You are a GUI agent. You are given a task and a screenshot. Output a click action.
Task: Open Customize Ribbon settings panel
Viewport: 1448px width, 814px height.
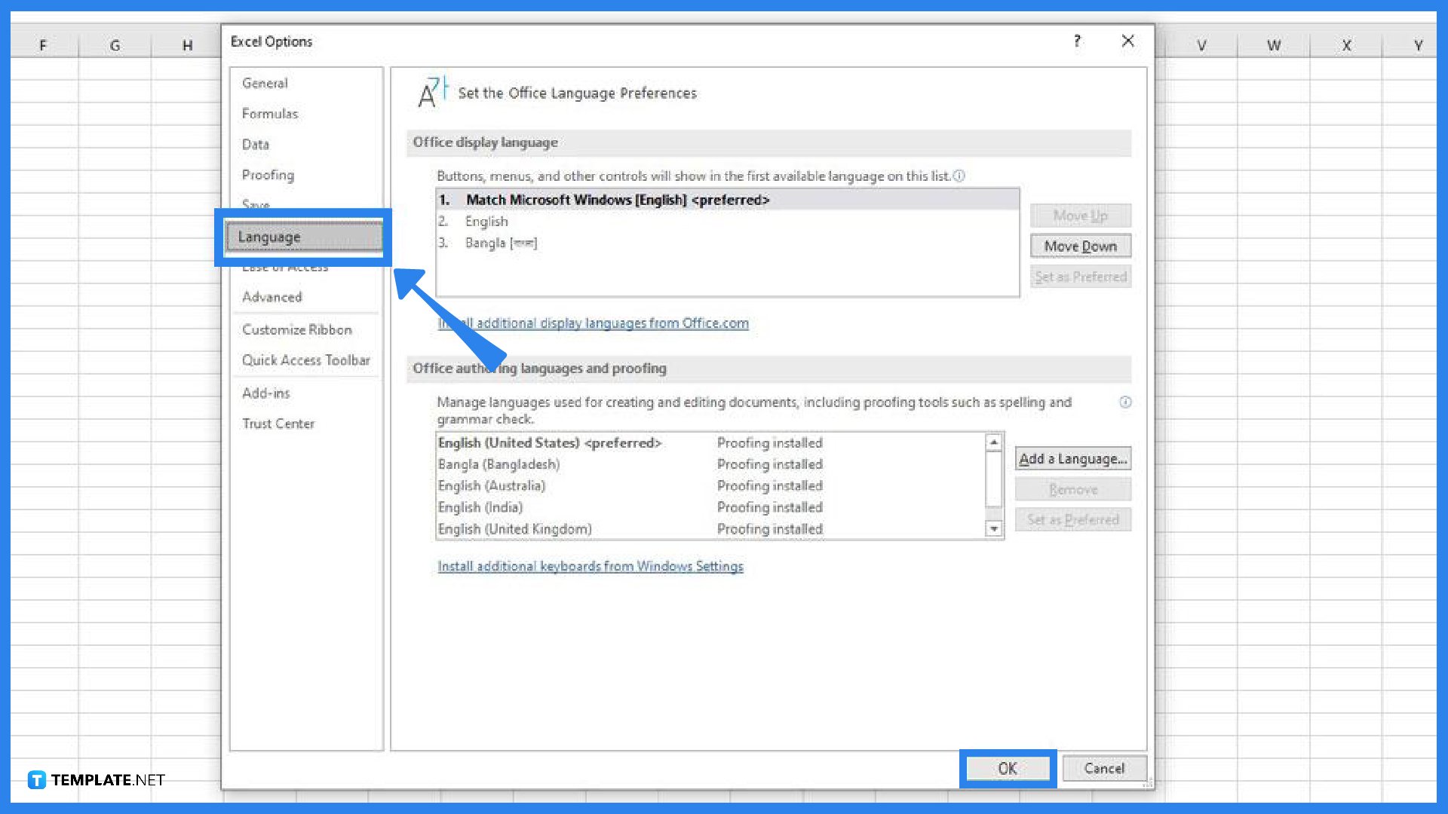[x=296, y=329]
